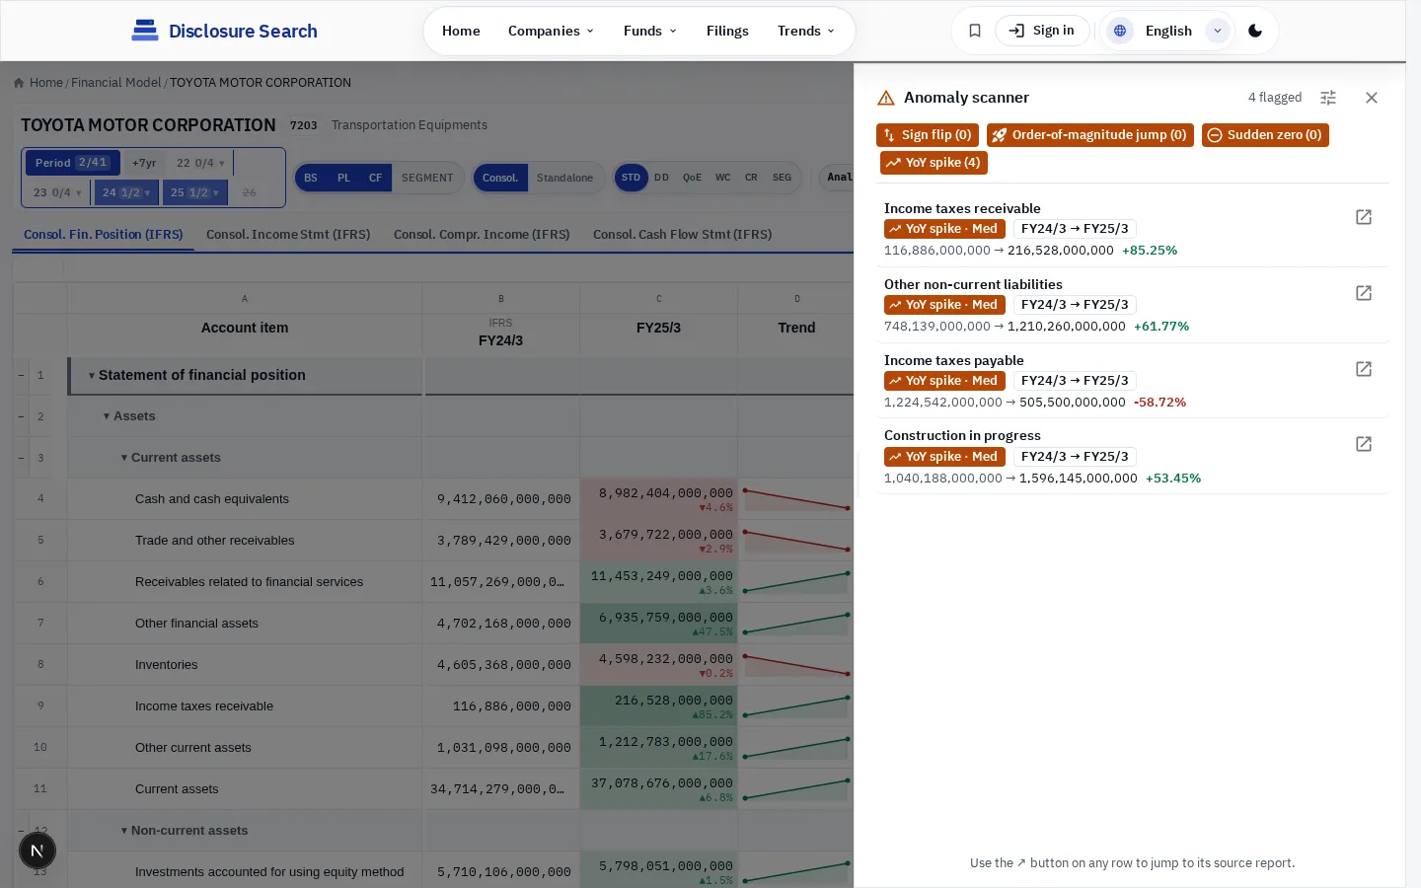Viewport: 1421px width, 888px height.
Task: Toggle the YoY spike (4) filter chip
Action: [x=934, y=163]
